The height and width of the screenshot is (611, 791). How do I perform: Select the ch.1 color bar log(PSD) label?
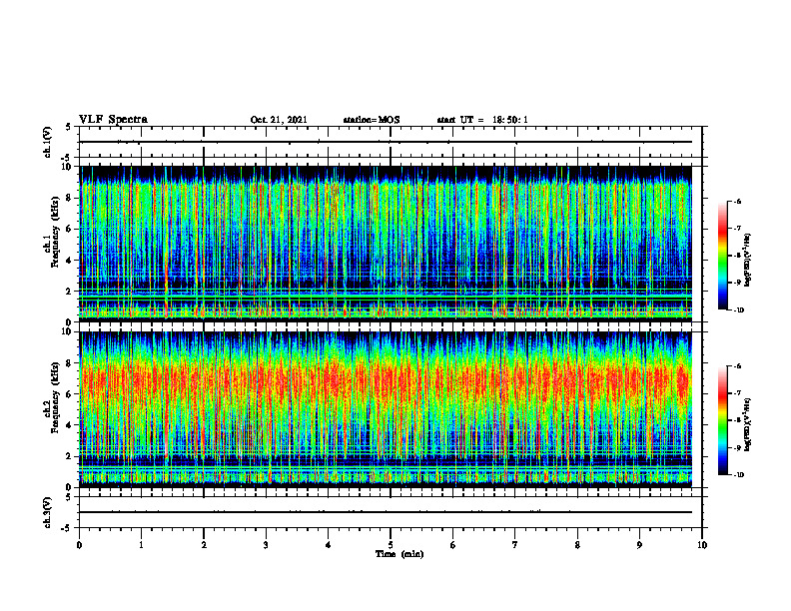[748, 260]
